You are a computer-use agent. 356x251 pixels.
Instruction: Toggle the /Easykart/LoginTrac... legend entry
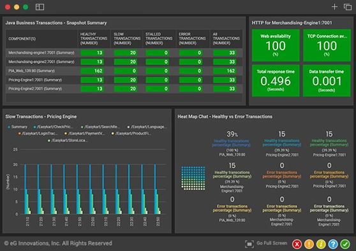pyautogui.click(x=38, y=134)
